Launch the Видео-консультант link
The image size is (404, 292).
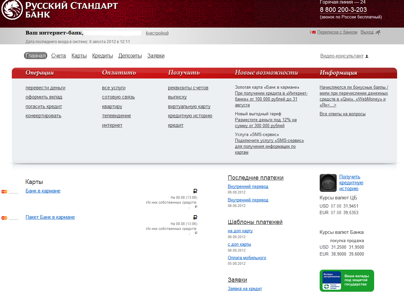342,56
